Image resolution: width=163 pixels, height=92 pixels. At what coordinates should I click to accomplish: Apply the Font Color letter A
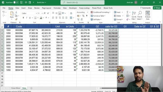pyautogui.click(x=46, y=18)
